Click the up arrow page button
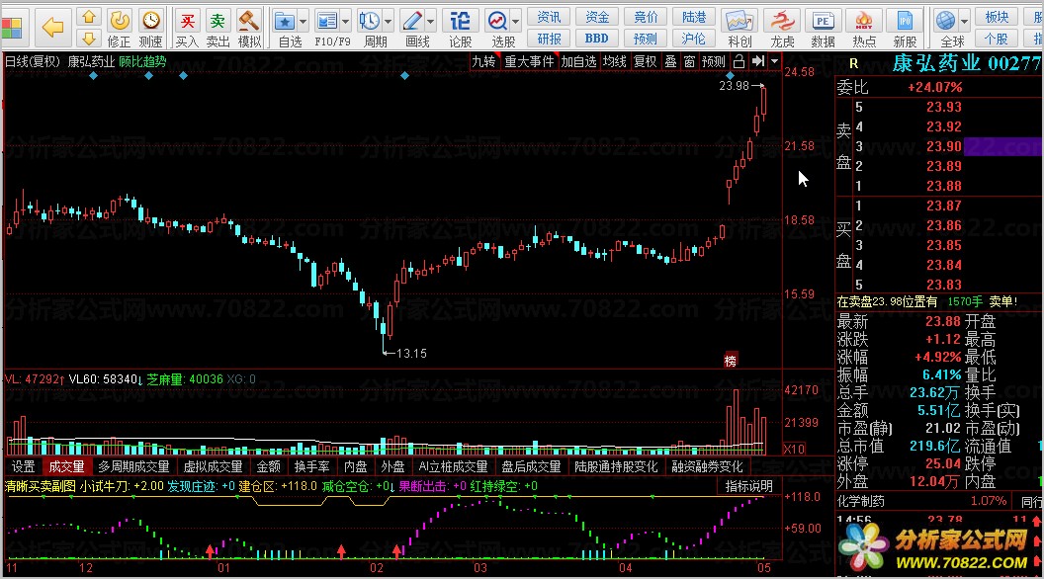 pyautogui.click(x=89, y=17)
